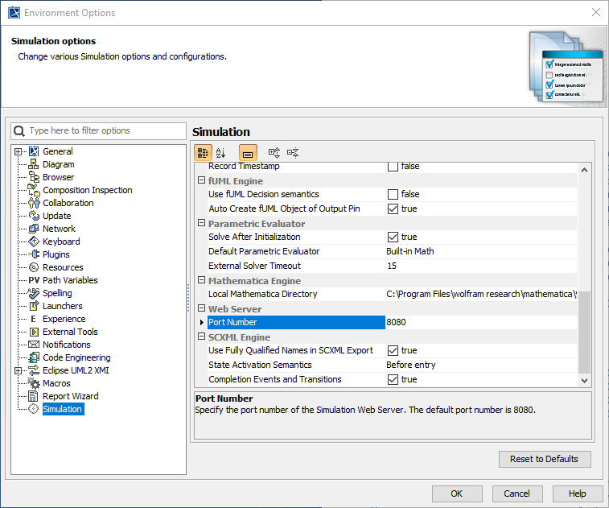Click the Macros gears icon
This screenshot has width=609, height=508.
(x=34, y=383)
